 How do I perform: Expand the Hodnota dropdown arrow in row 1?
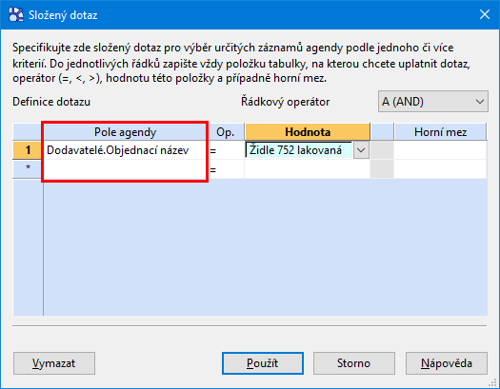coord(361,150)
